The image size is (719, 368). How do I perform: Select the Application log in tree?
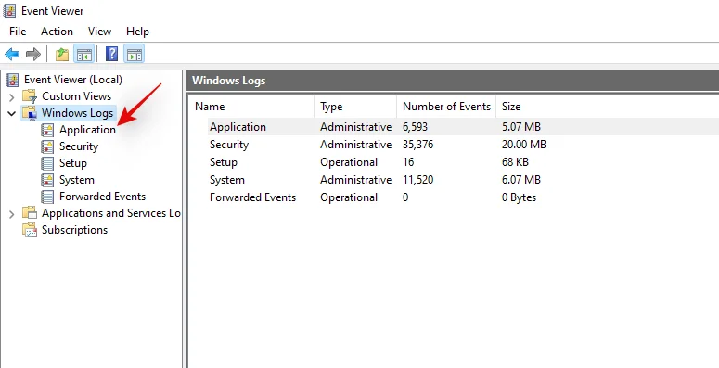(87, 130)
